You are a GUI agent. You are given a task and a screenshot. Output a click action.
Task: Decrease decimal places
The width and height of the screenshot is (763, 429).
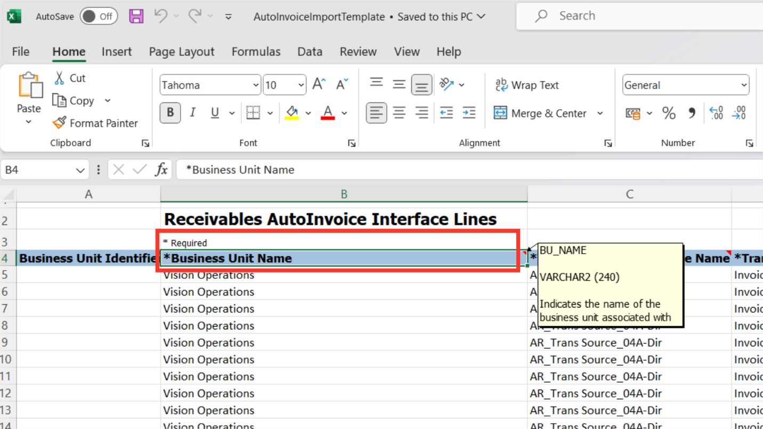[739, 113]
